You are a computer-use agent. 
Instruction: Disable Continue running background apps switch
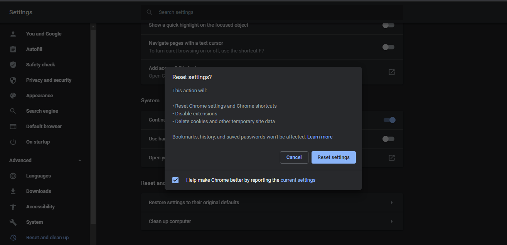[389, 120]
